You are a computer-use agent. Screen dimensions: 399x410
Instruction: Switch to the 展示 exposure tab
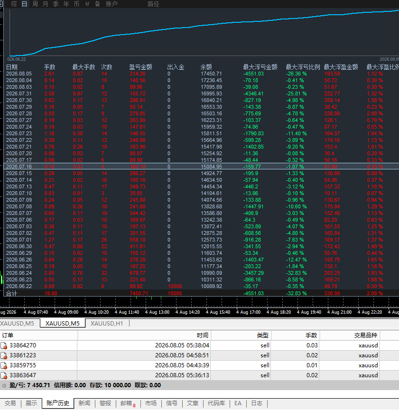tap(31, 403)
